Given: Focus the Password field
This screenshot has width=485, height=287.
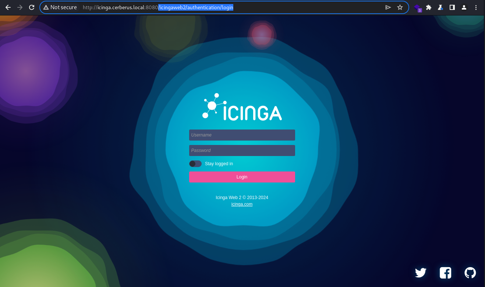Looking at the screenshot, I should (x=242, y=150).
